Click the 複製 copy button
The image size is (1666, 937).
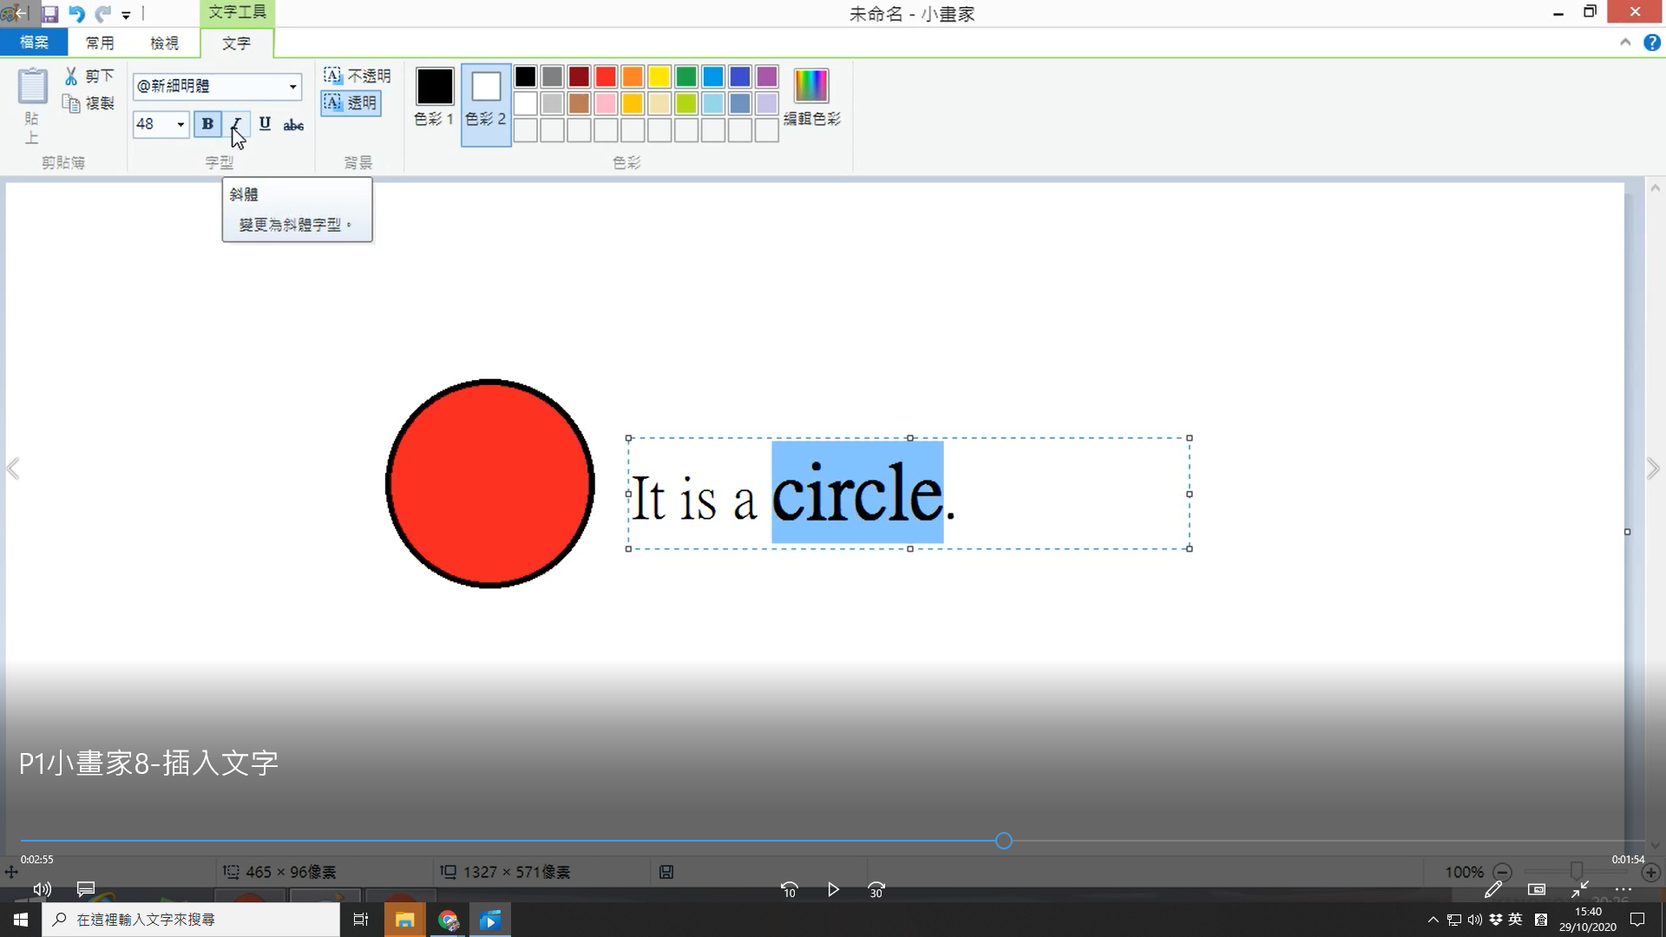pyautogui.click(x=89, y=103)
